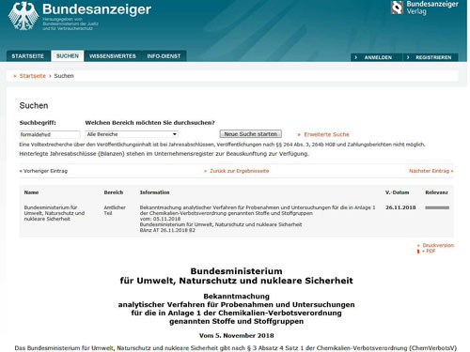Click the Startseite breadcrumb link
Screen dimensions: 470x352
(x=33, y=76)
